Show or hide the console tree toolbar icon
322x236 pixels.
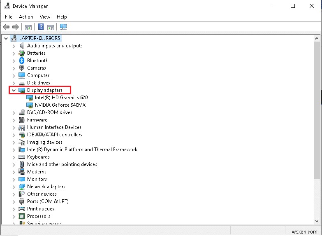pyautogui.click(x=28, y=27)
